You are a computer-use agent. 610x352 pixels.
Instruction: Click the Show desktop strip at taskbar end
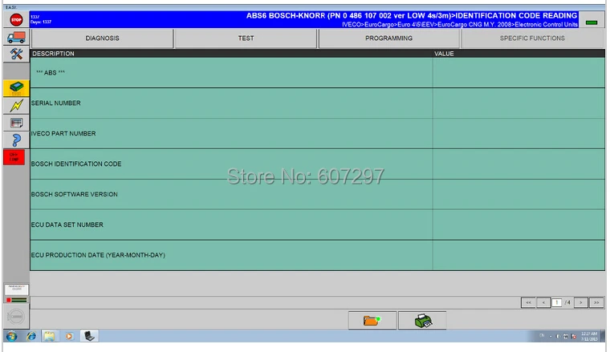(x=604, y=336)
